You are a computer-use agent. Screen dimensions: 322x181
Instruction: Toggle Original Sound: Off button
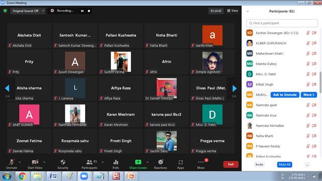click(26, 11)
